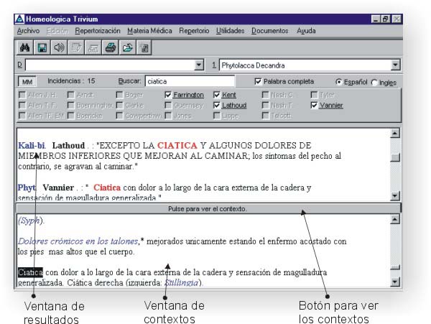Open the Materia Médica menu
This screenshot has height=324, width=431.
pyautogui.click(x=149, y=31)
